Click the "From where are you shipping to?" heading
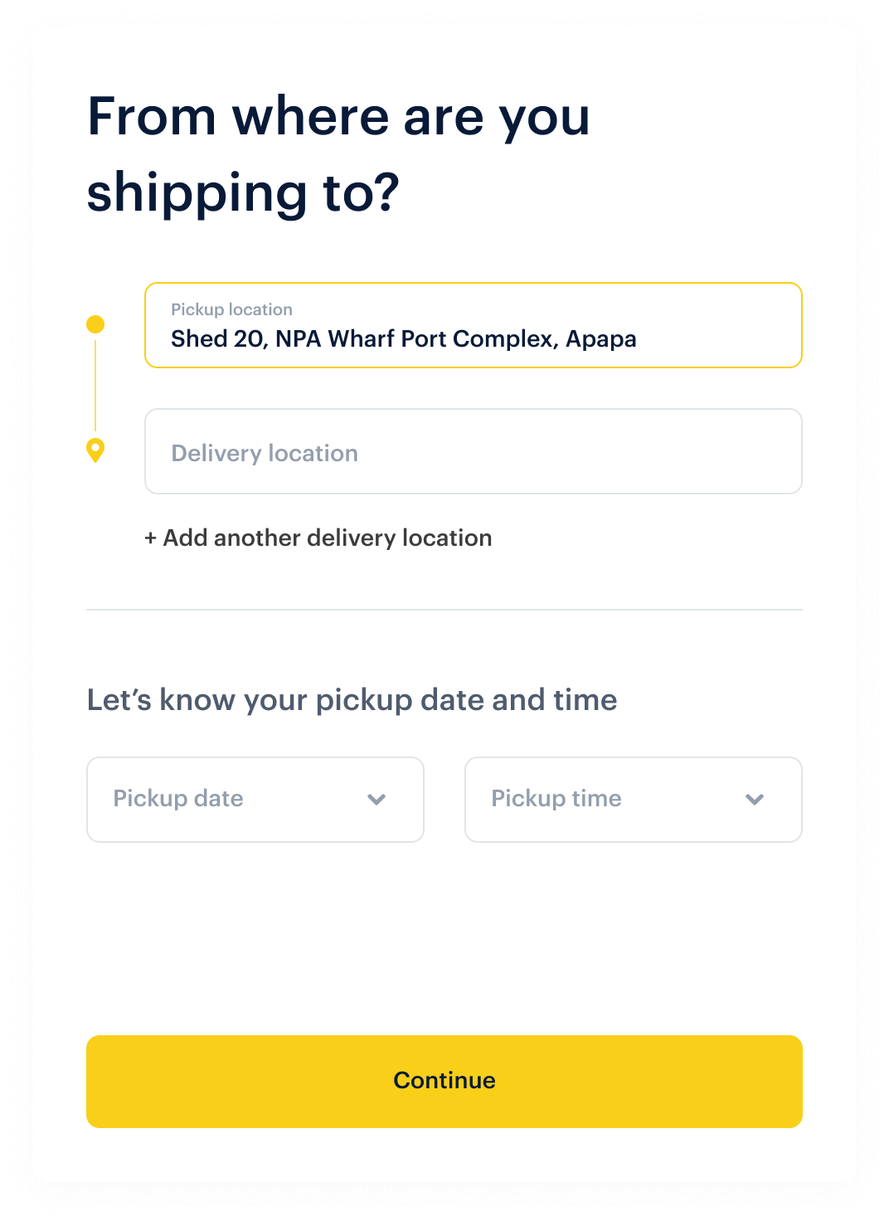This screenshot has width=889, height=1221. click(338, 154)
